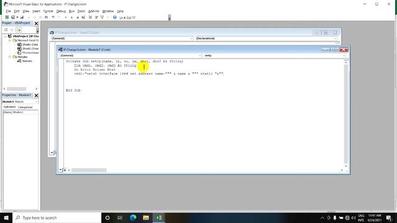The width and height of the screenshot is (397, 223).
Task: Collapse the Microsoft Excel Objects folder
Action: tap(10, 40)
